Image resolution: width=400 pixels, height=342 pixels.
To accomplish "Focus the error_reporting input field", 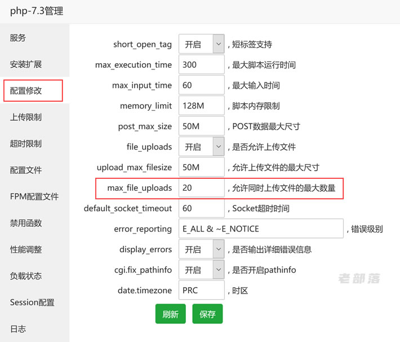I will click(261, 229).
